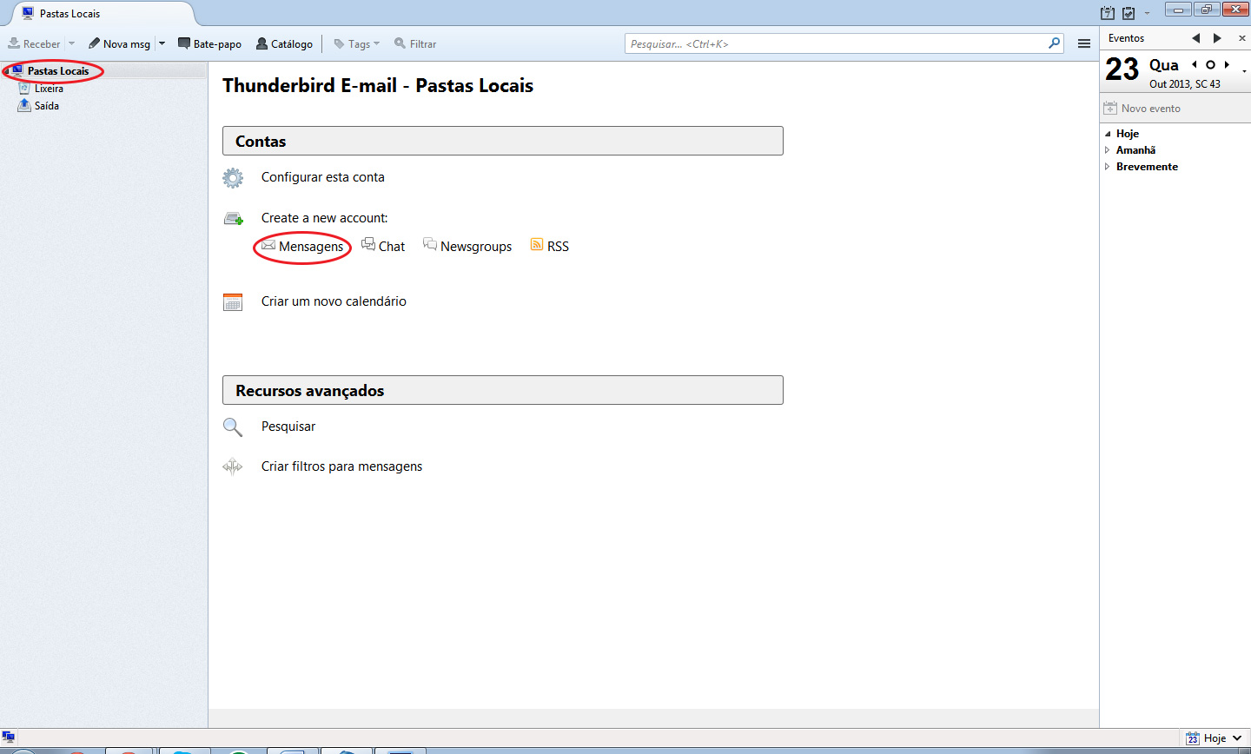Click the gear icon for Configurar esta conta
The image size is (1251, 754).
[233, 178]
